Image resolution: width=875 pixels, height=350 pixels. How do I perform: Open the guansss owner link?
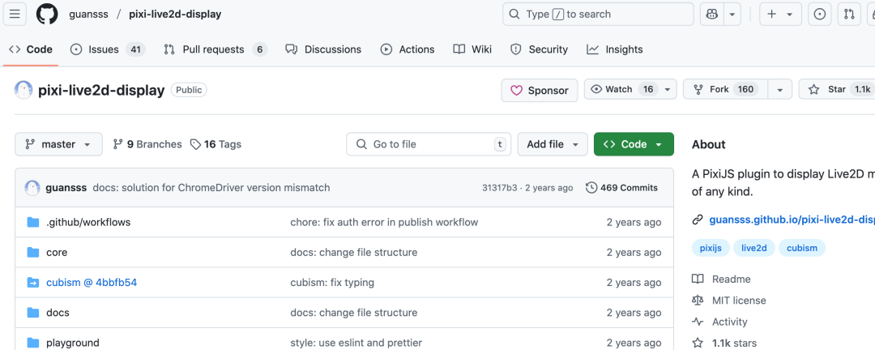click(x=89, y=15)
